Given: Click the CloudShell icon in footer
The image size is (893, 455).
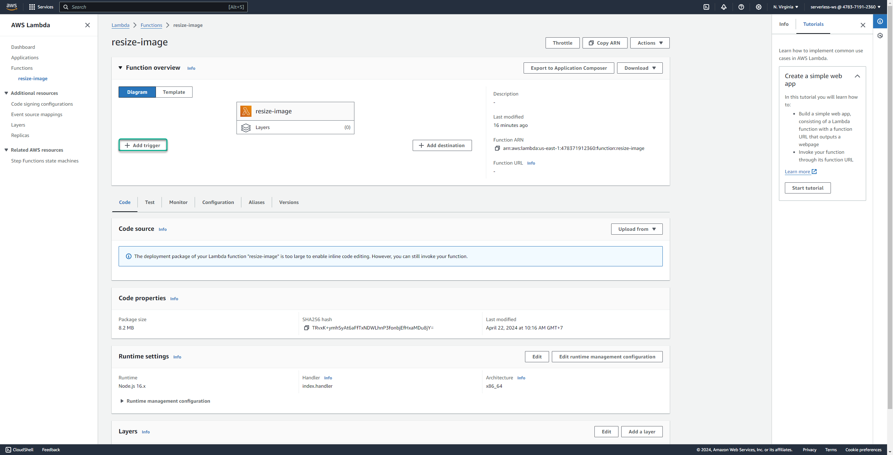Looking at the screenshot, I should pyautogui.click(x=8, y=450).
